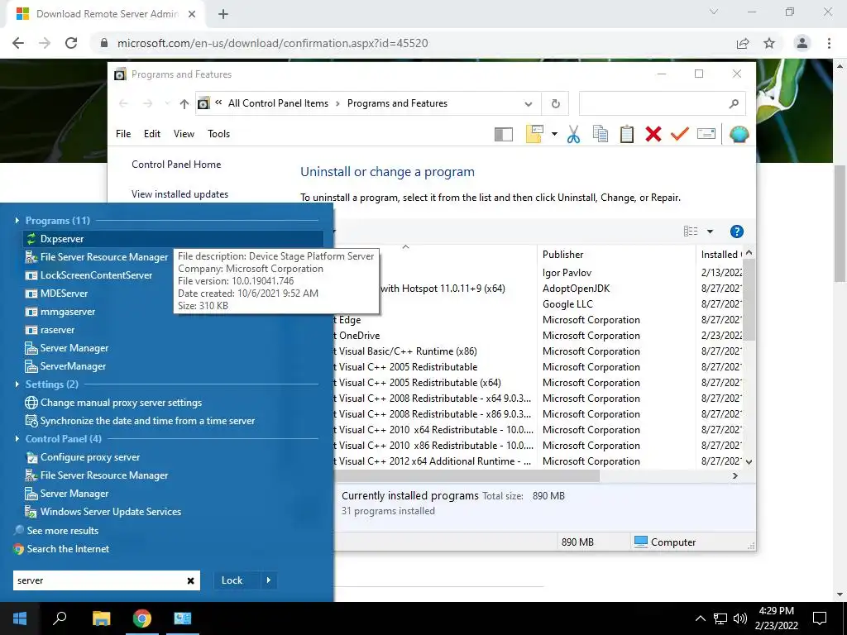
Task: Click the orange checkmark Properties icon
Action: point(680,134)
